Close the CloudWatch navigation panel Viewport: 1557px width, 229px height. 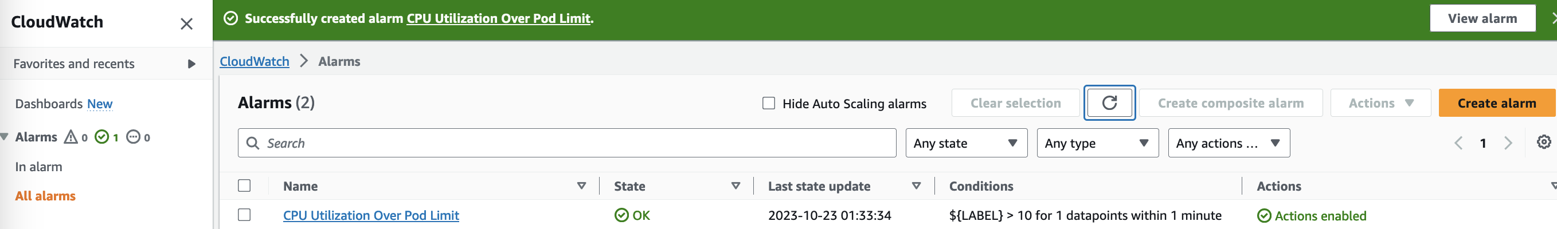(186, 23)
